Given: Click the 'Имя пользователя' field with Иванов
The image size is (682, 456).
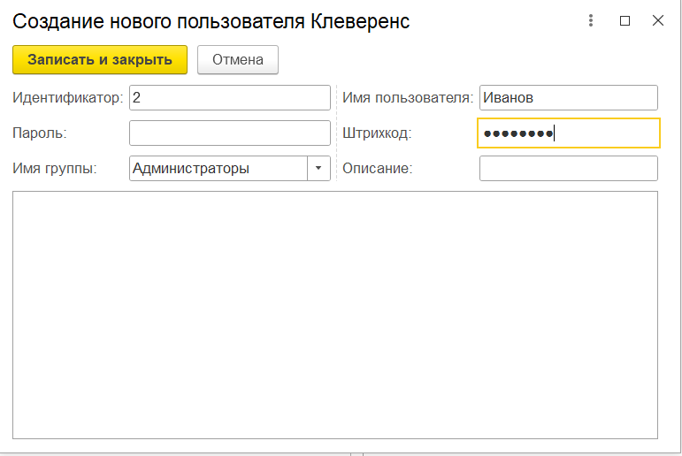Looking at the screenshot, I should 569,97.
